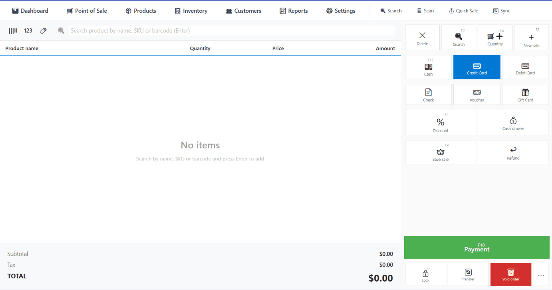The height and width of the screenshot is (290, 552).
Task: Start a Quick Sale
Action: coord(463,11)
